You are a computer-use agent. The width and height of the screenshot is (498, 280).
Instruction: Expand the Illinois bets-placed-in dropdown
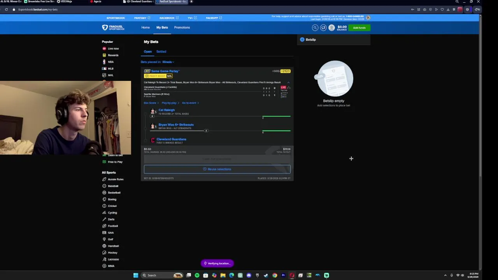(x=168, y=62)
